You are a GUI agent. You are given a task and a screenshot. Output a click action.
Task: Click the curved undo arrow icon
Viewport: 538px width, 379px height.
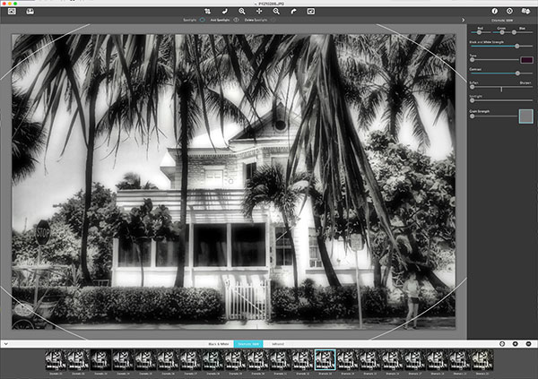pyautogui.click(x=225, y=12)
